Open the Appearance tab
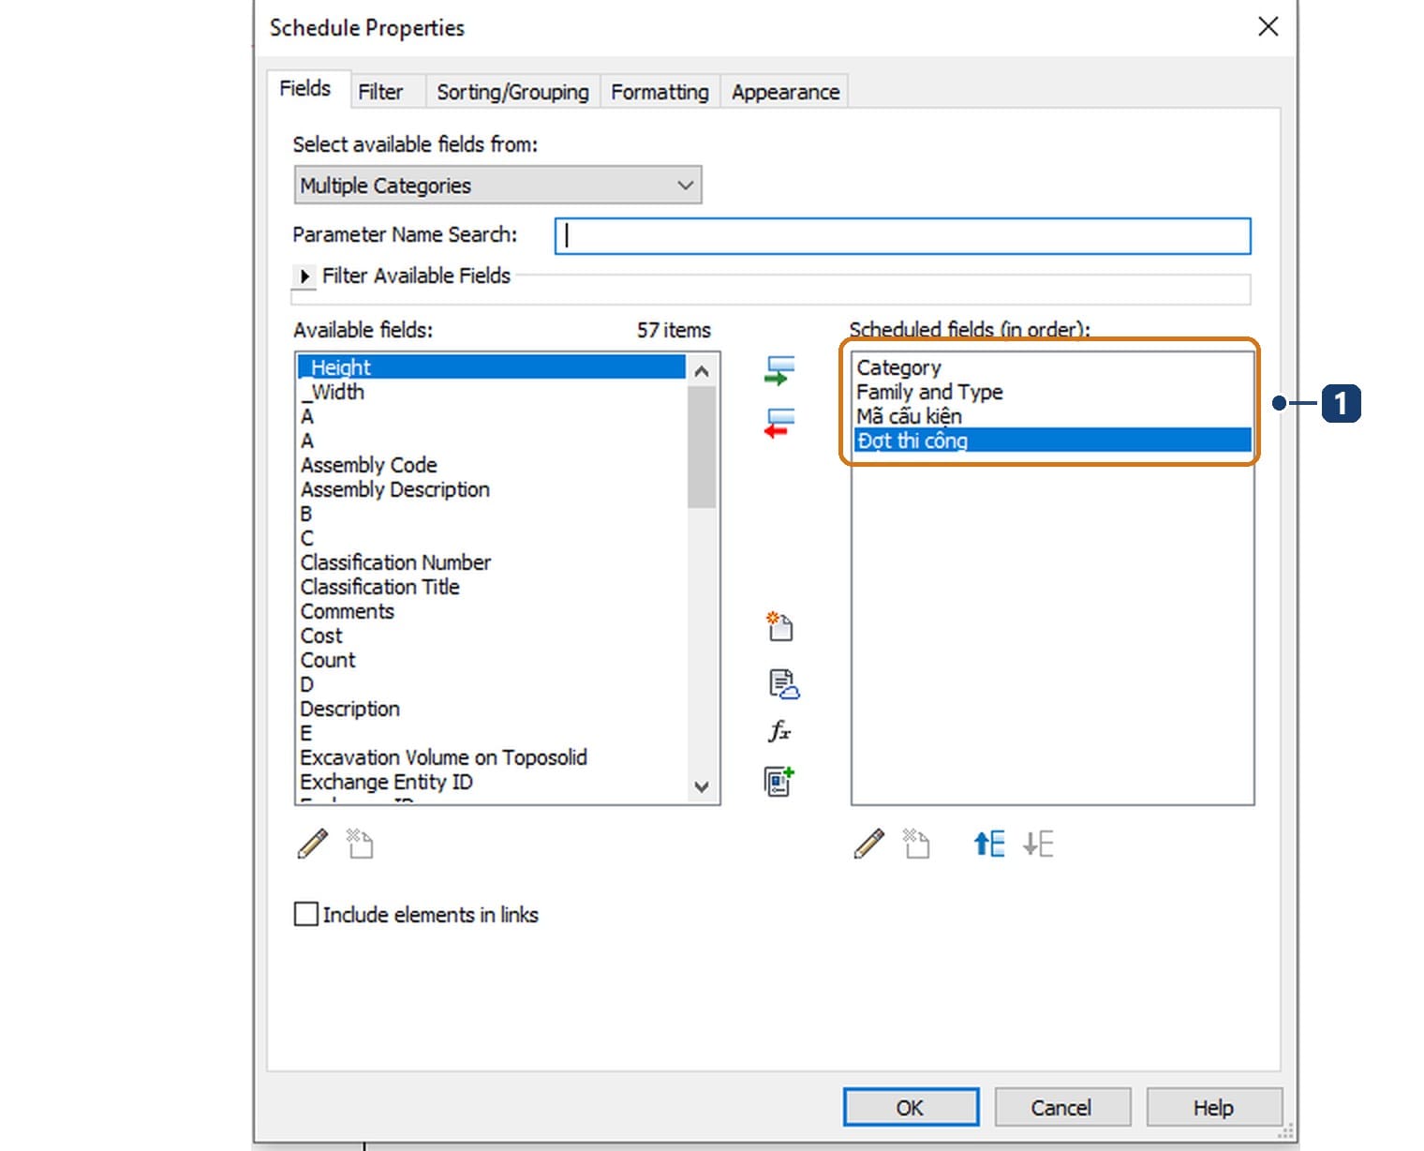 coord(785,92)
